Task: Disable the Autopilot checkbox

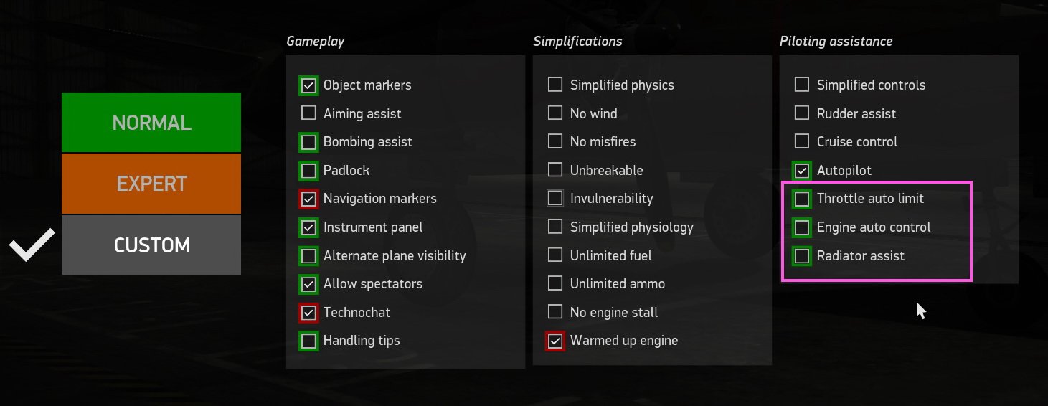Action: 802,171
